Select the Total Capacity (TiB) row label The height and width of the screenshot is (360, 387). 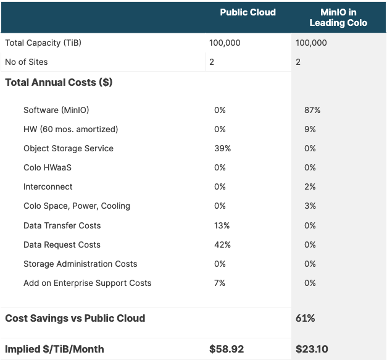(x=43, y=43)
